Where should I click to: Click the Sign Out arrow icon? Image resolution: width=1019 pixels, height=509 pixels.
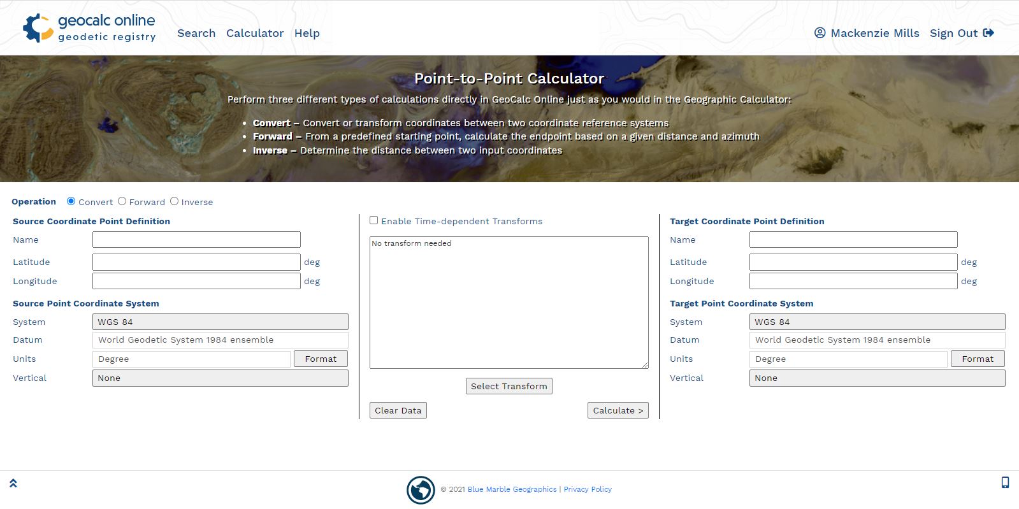coord(989,33)
